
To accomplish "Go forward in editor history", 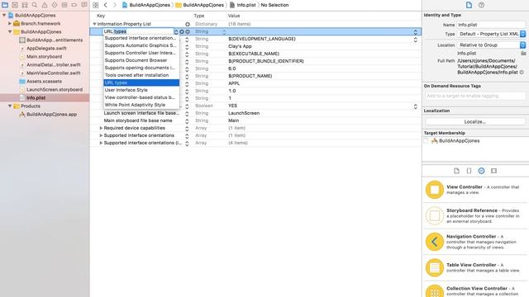I will click(x=115, y=5).
